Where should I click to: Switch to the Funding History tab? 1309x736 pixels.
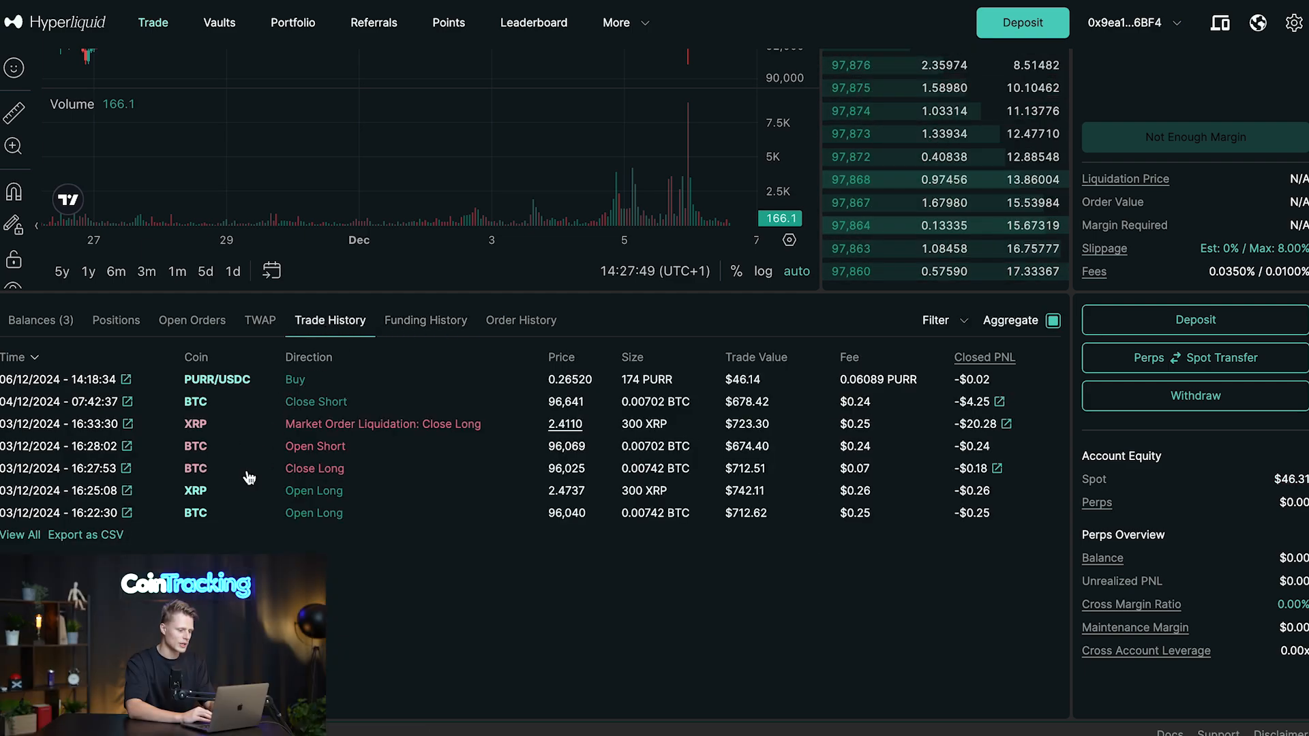pyautogui.click(x=425, y=320)
